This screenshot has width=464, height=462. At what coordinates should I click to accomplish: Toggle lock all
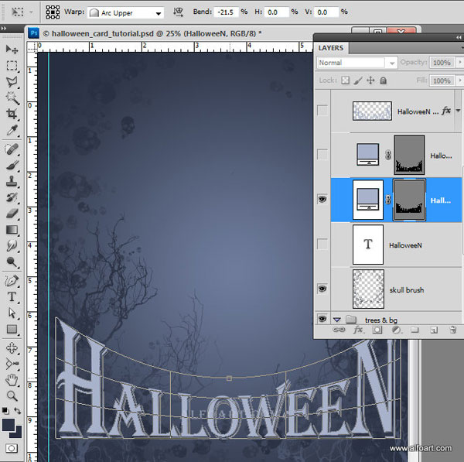pyautogui.click(x=384, y=80)
